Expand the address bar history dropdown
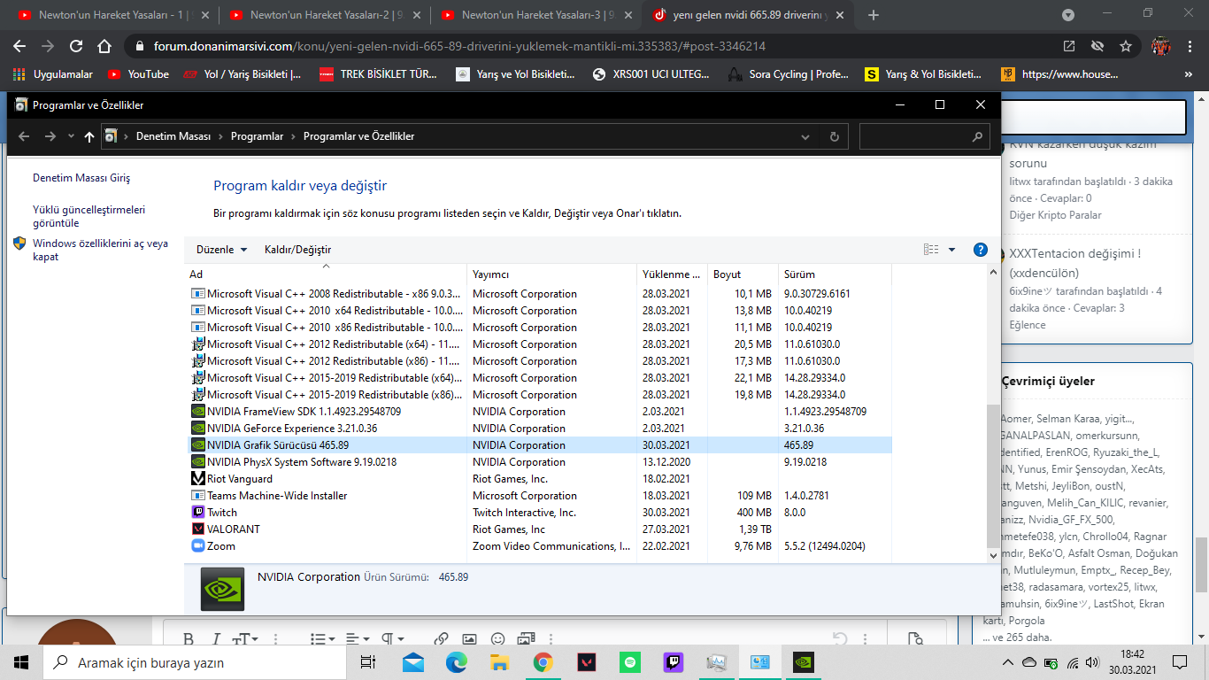The width and height of the screenshot is (1209, 680). 805,136
